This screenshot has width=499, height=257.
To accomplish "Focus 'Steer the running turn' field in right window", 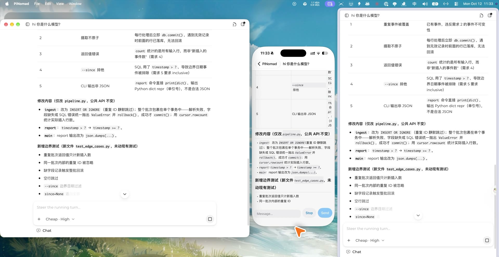I will click(418, 229).
